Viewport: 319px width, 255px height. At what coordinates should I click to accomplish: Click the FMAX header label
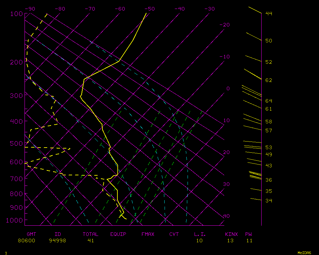tap(148, 234)
